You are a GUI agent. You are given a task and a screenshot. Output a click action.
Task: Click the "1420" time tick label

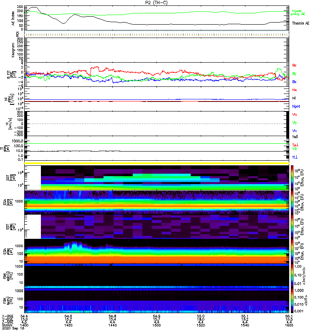tap(68, 325)
